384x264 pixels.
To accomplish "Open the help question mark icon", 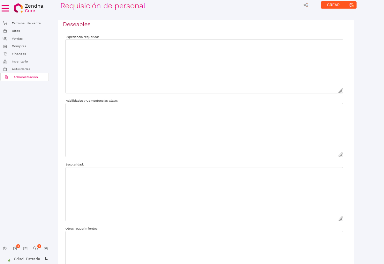I will tap(5, 248).
